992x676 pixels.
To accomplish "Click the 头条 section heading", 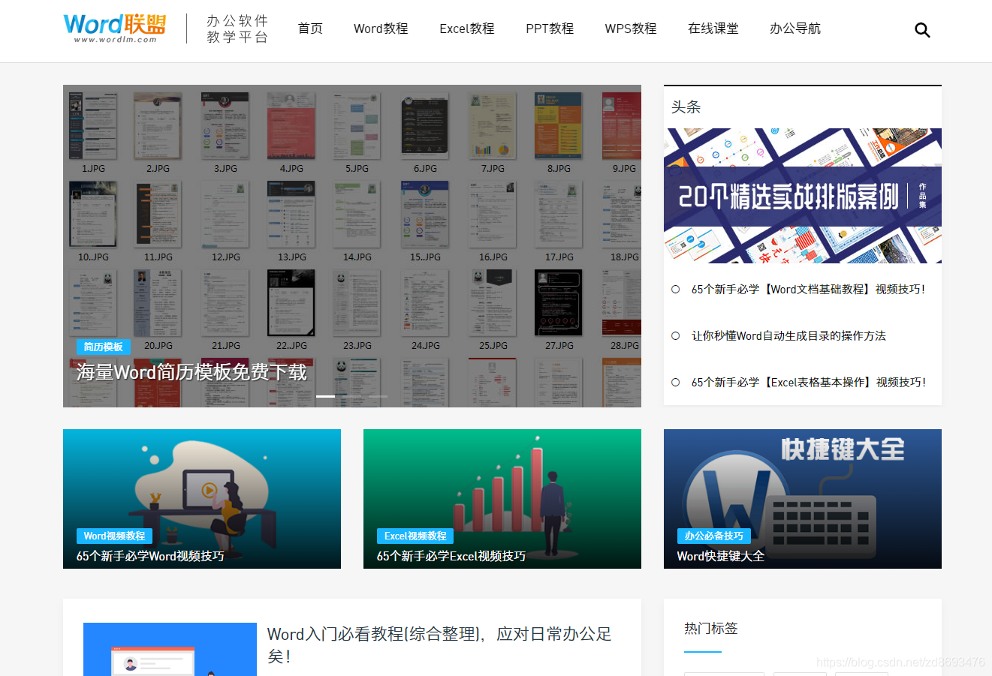I will coord(686,107).
